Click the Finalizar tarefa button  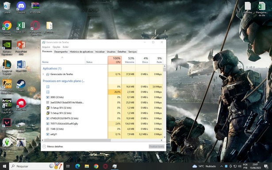[x=157, y=147]
